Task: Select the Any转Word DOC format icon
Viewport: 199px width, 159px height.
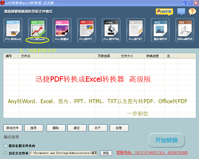Action: (x=13, y=30)
